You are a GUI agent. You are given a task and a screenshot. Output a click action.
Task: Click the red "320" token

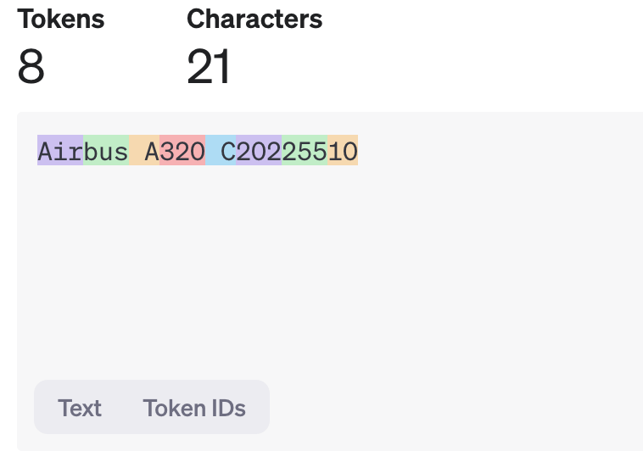pyautogui.click(x=182, y=151)
